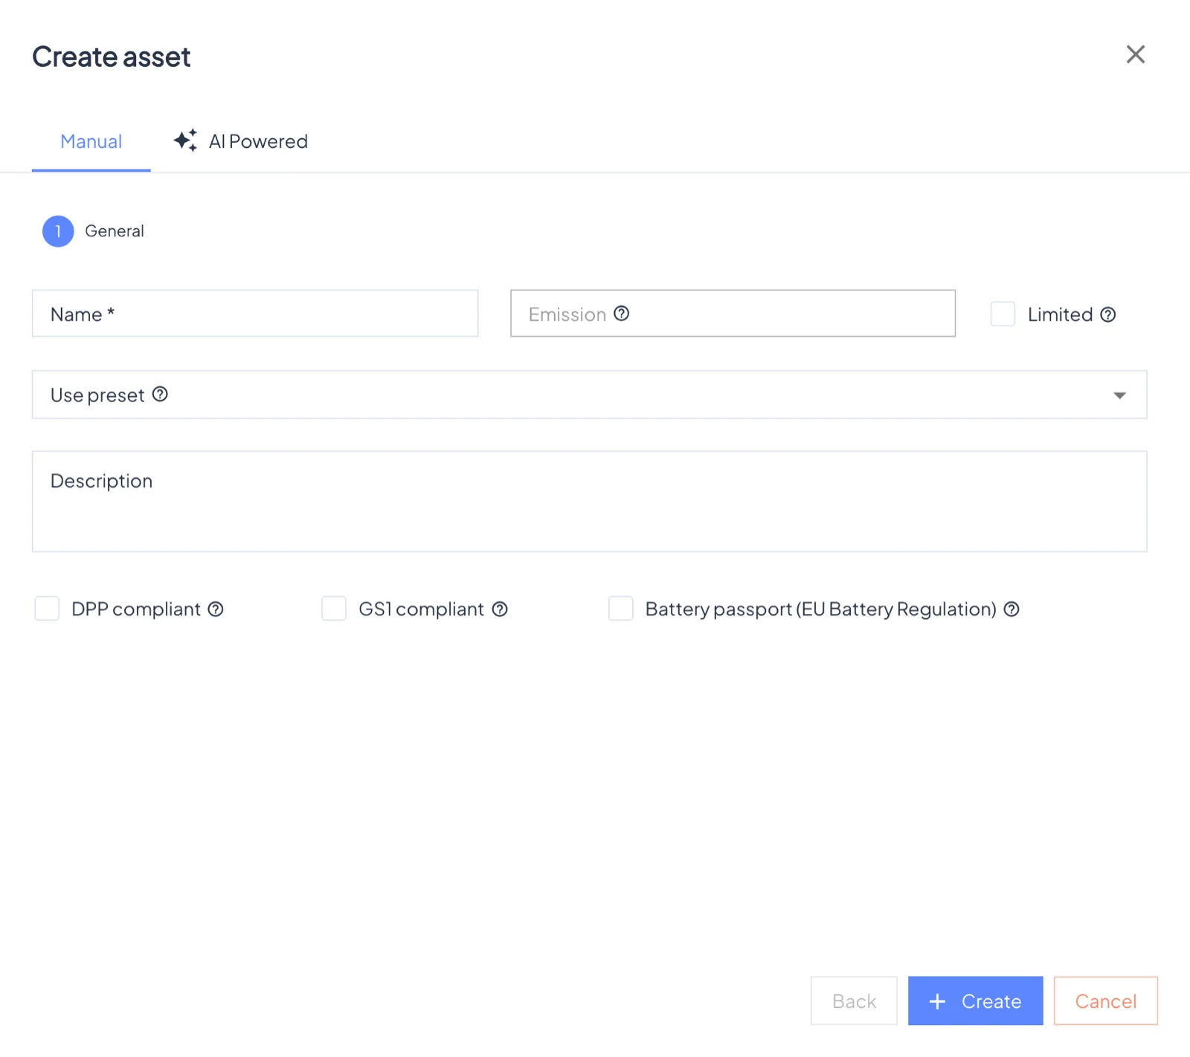Focus the Name input field
Viewport: 1190px width, 1057px height.
255,314
